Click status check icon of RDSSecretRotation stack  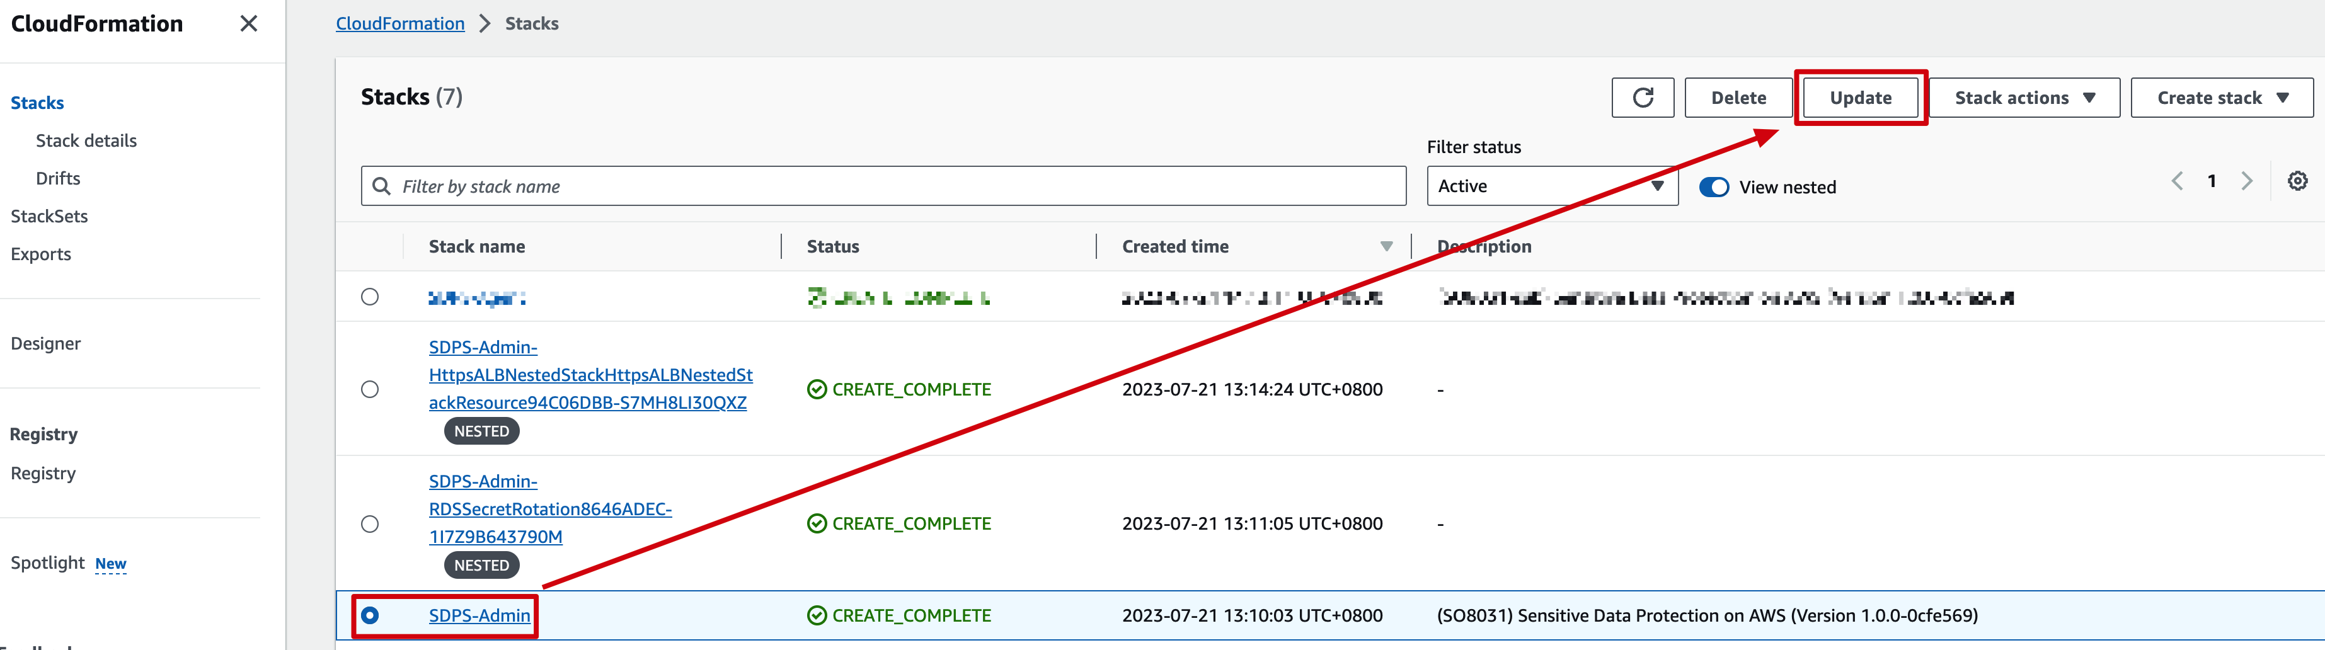point(817,523)
